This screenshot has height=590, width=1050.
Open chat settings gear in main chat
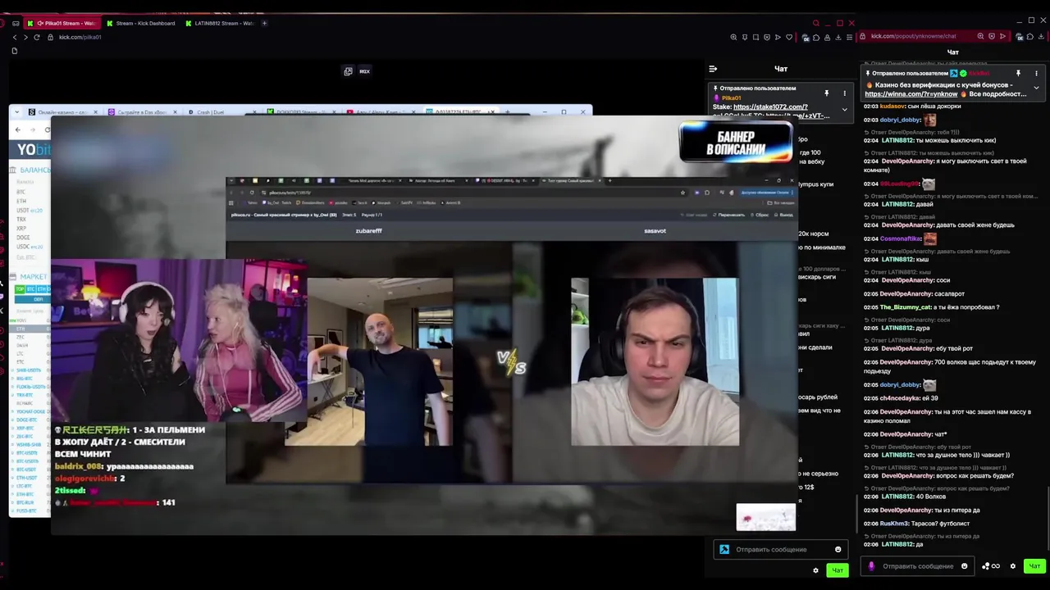coord(815,570)
